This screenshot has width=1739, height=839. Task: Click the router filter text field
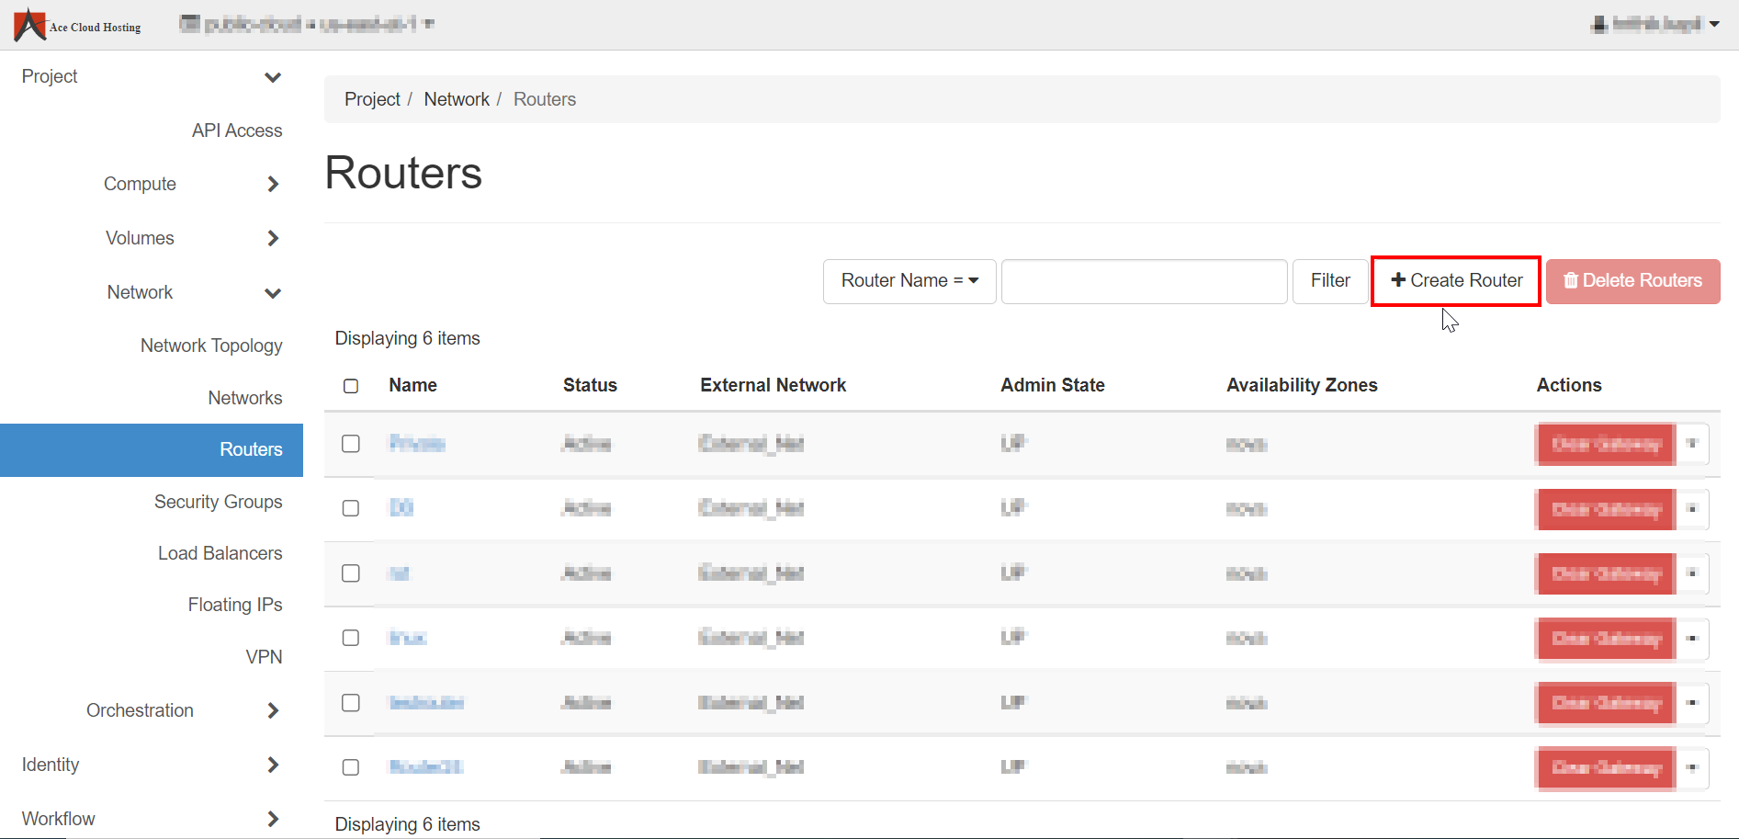pyautogui.click(x=1144, y=280)
